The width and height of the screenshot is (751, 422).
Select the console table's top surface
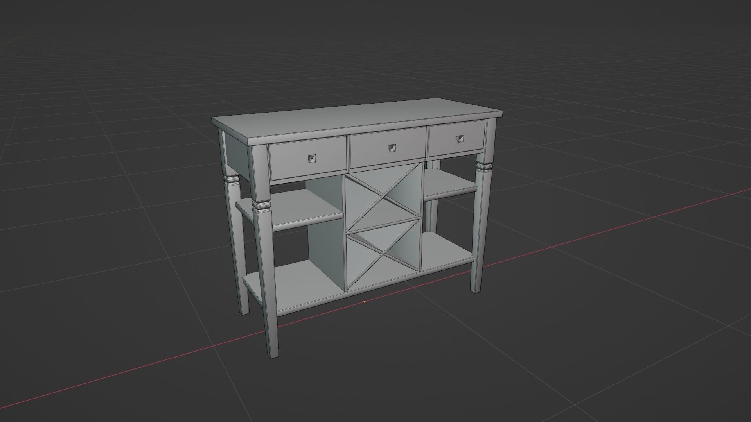pyautogui.click(x=357, y=119)
